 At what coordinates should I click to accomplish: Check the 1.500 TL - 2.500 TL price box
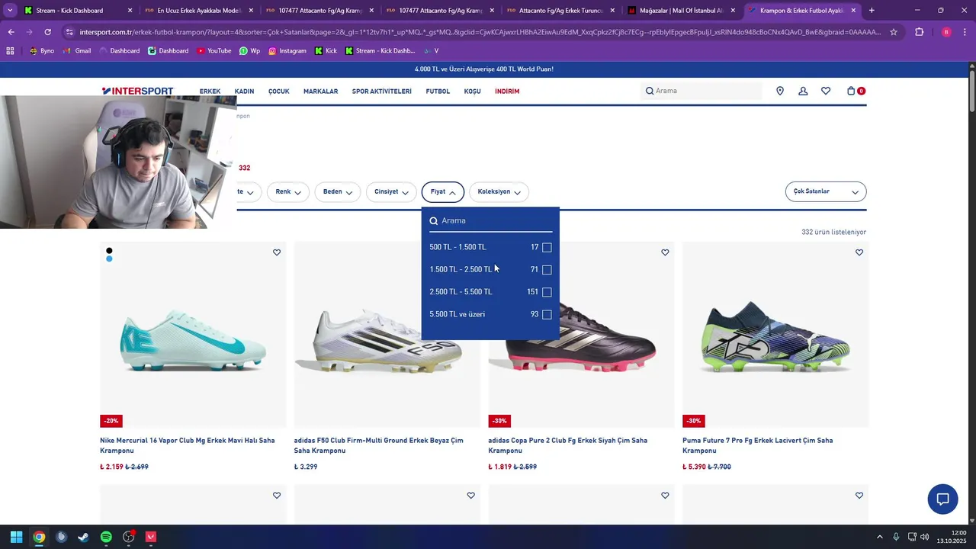547,270
